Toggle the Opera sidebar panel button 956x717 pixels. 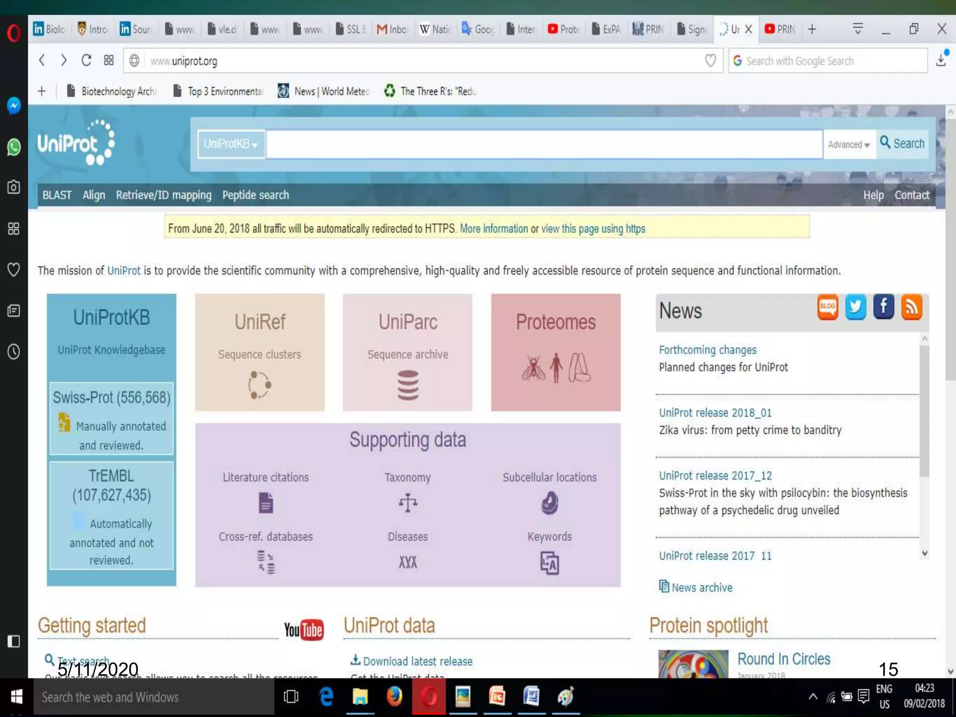[x=14, y=641]
